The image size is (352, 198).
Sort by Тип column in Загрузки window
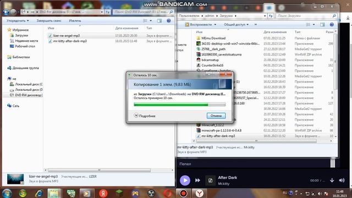click(298, 32)
